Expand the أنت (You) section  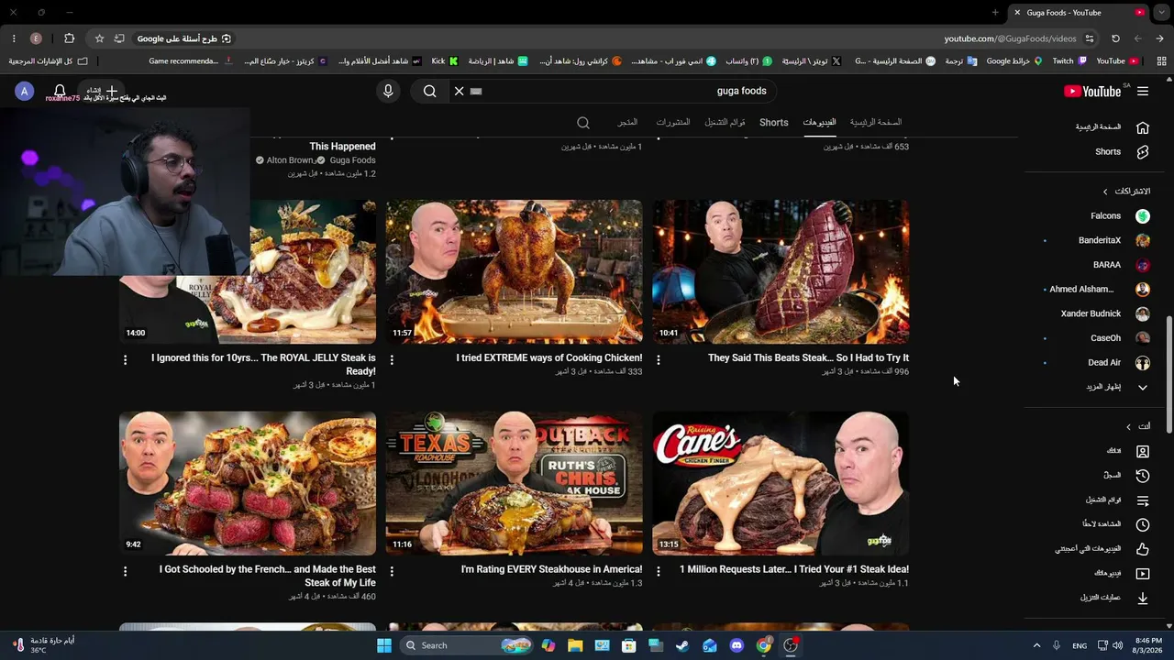point(1137,426)
